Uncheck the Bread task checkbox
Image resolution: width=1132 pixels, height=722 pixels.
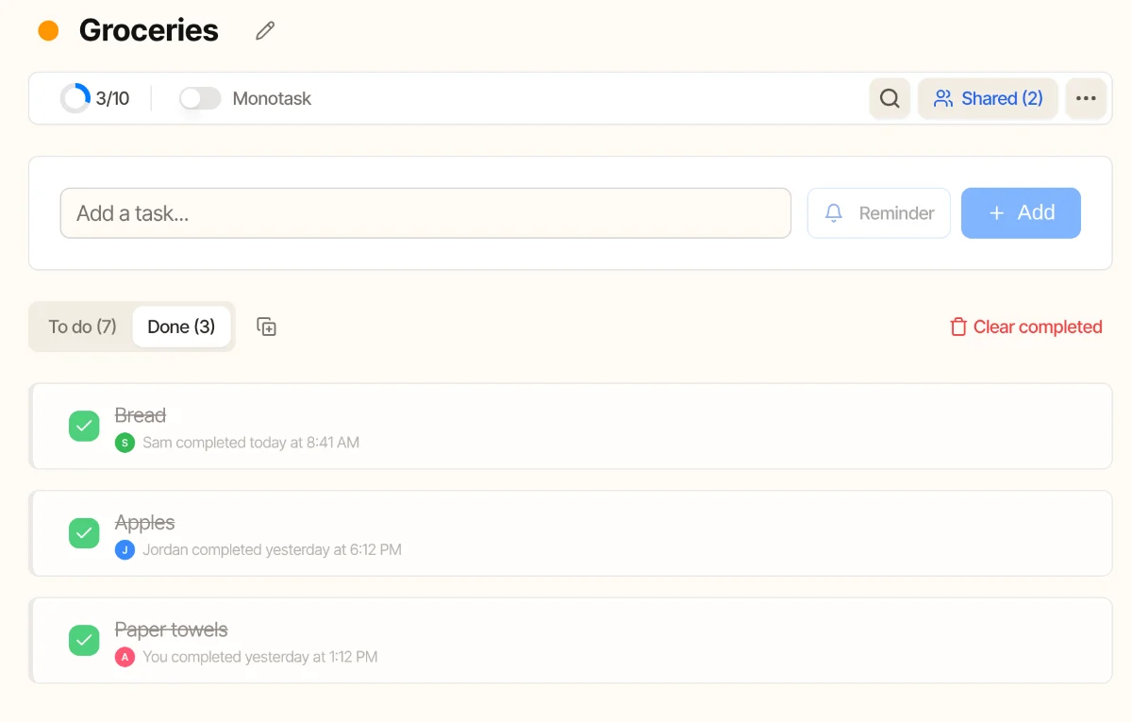coord(84,427)
